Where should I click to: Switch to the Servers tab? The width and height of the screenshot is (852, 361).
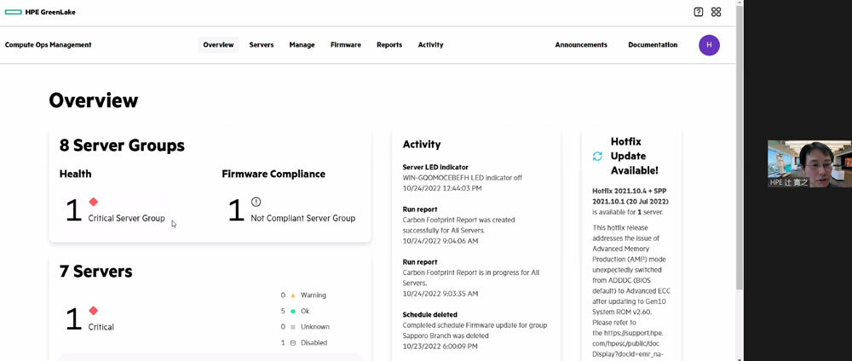coord(262,45)
